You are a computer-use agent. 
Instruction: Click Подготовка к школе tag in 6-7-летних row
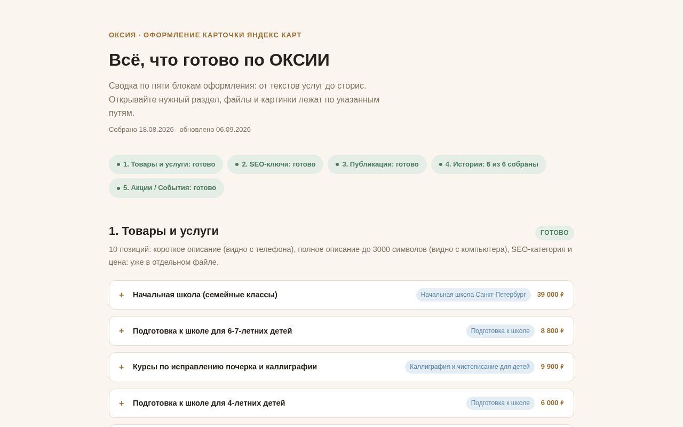(x=501, y=331)
